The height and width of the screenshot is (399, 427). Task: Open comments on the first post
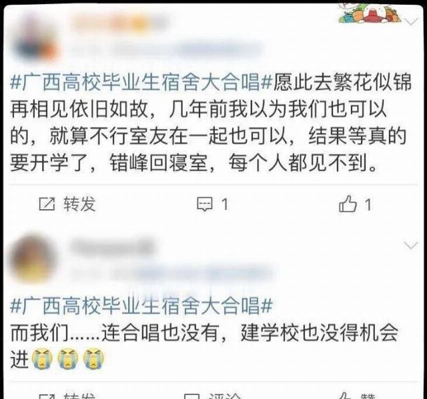(x=205, y=204)
